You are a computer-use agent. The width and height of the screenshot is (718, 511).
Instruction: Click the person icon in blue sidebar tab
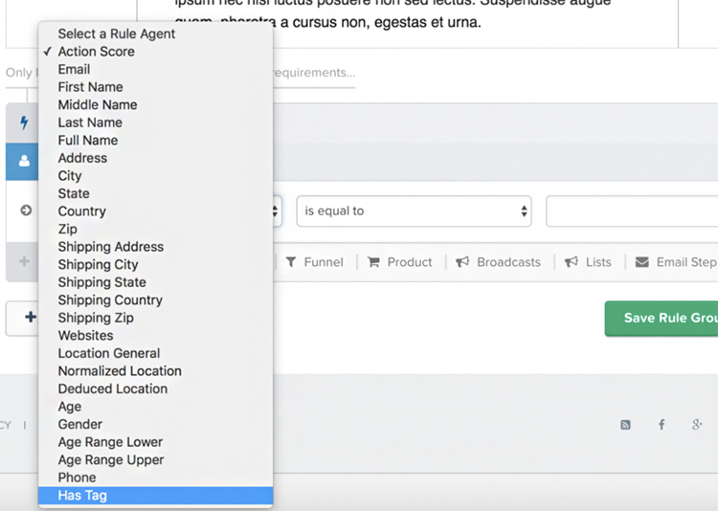24,161
